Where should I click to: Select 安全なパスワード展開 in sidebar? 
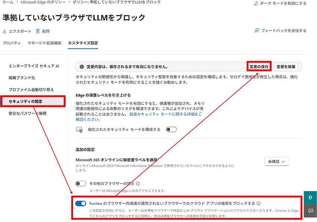coord(28,113)
